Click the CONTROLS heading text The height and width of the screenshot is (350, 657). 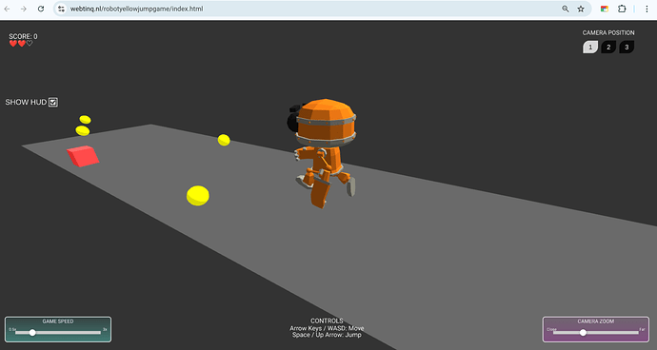pos(327,321)
